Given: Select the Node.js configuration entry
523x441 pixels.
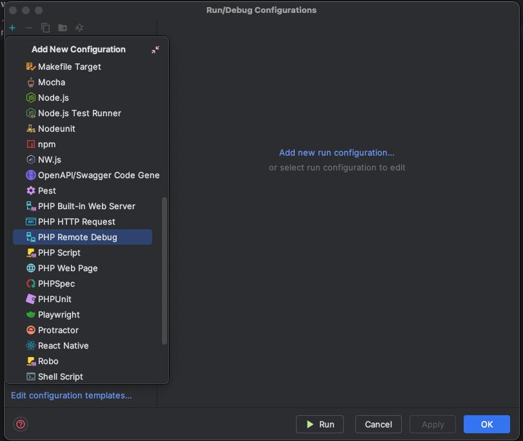Looking at the screenshot, I should coord(83,97).
